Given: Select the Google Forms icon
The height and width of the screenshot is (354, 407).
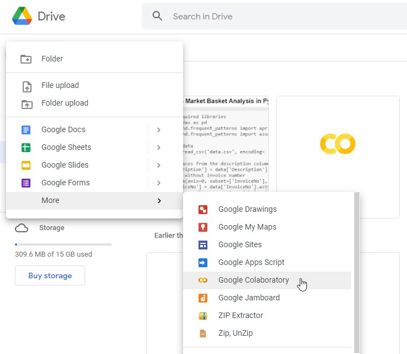Looking at the screenshot, I should (26, 183).
